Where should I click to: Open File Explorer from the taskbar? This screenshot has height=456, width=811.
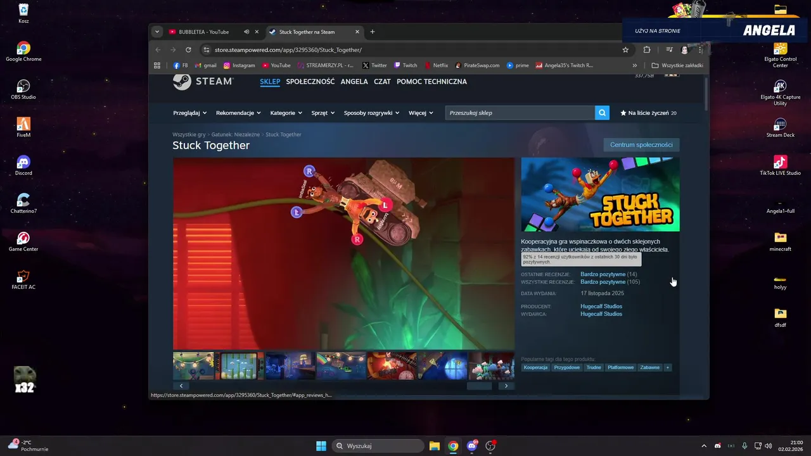[434, 446]
